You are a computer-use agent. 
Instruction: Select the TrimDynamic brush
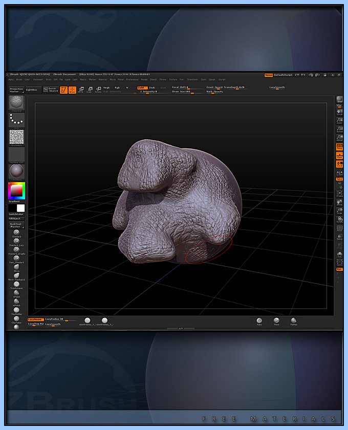click(x=16, y=285)
